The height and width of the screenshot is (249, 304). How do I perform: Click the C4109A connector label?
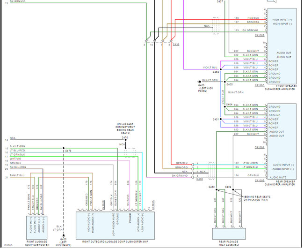(260, 147)
